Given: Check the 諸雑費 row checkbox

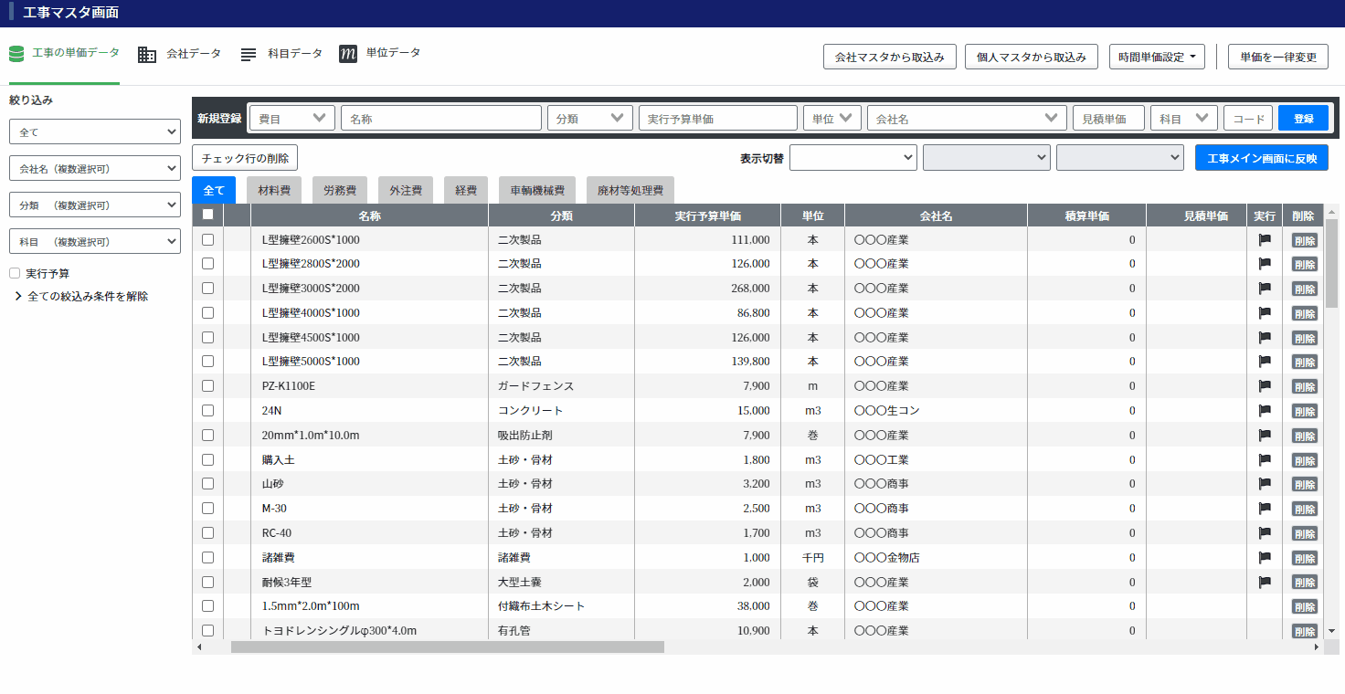Looking at the screenshot, I should [207, 557].
